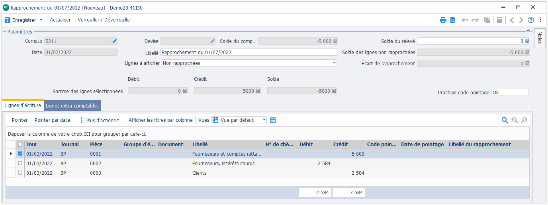This screenshot has width=548, height=205.
Task: Click the Redo arrow icon
Action: (474, 20)
